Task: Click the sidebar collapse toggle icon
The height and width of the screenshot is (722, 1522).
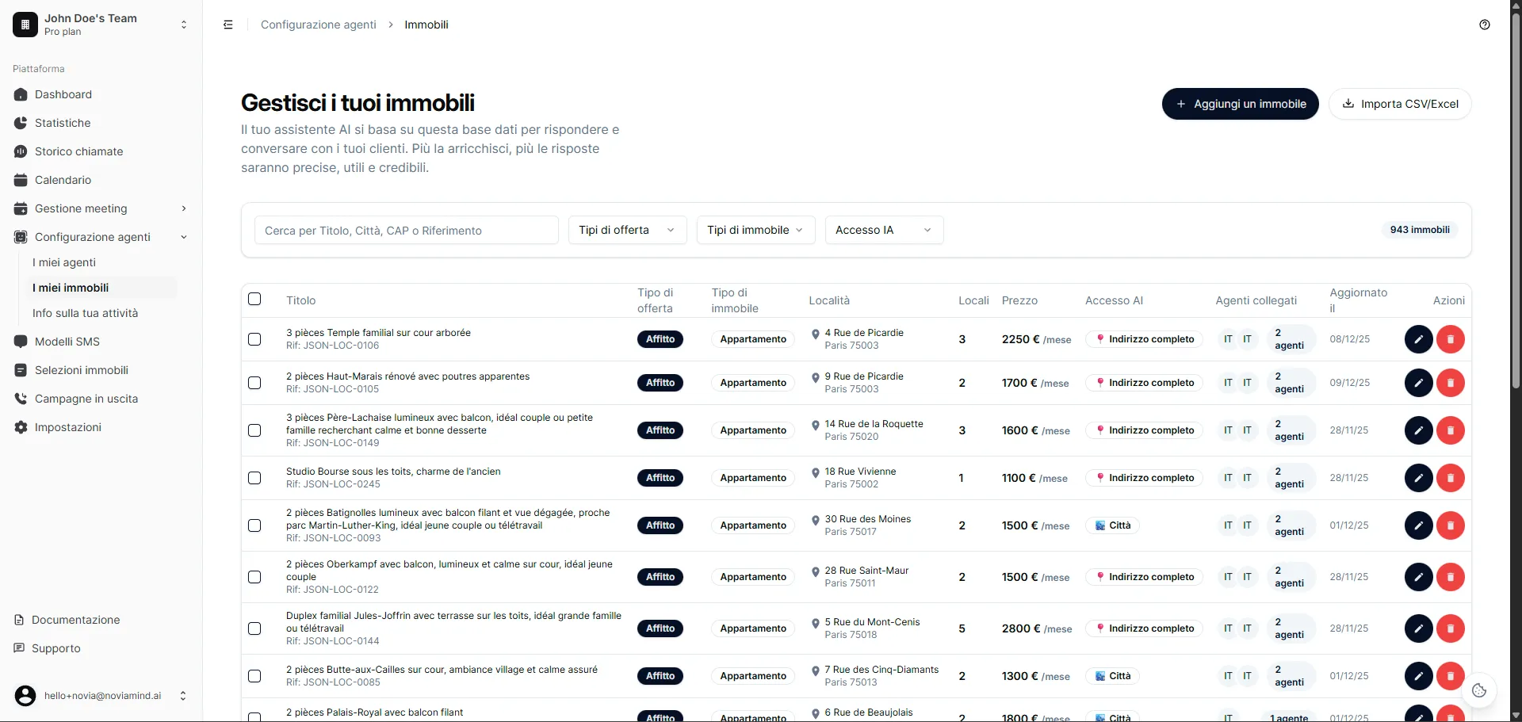Action: click(228, 25)
